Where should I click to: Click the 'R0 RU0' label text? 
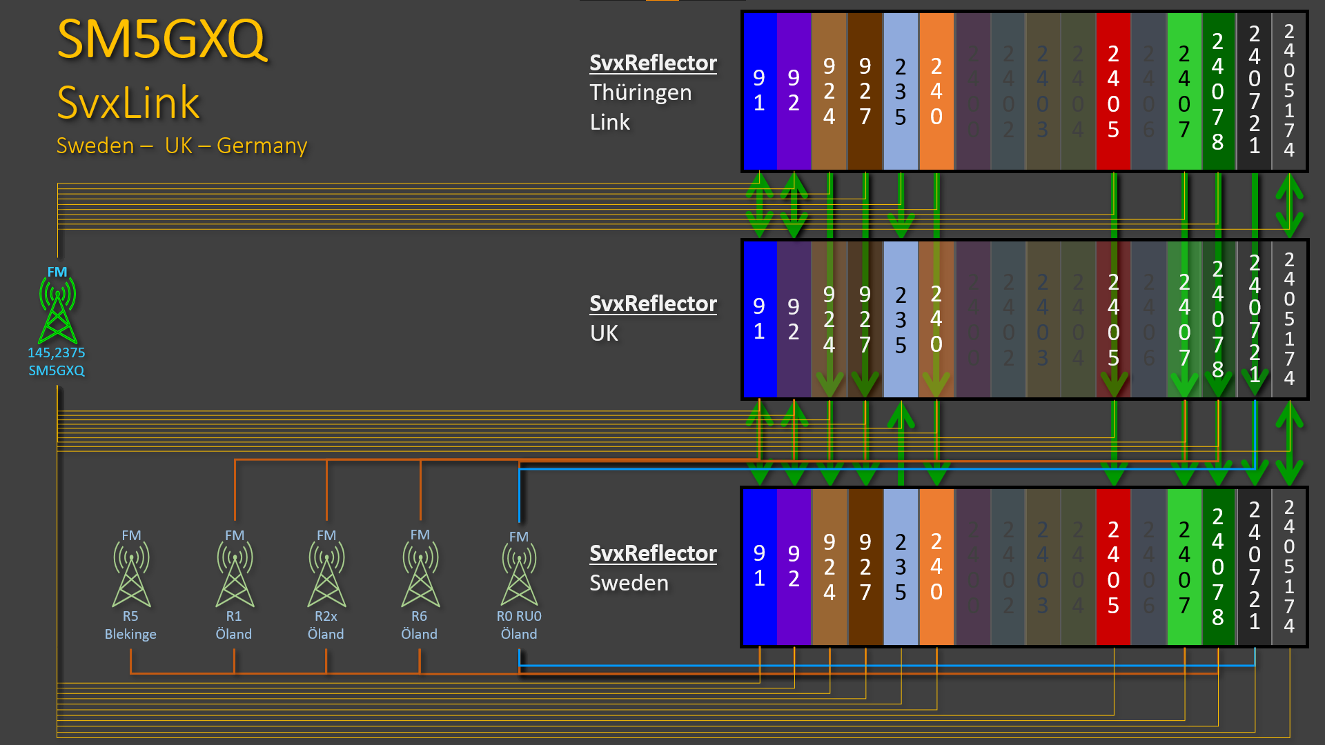click(519, 616)
